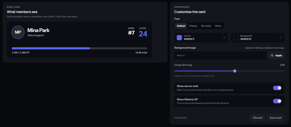This screenshot has width=291, height=127.
Task: Click the image icon on Apply button
Action: point(272,55)
